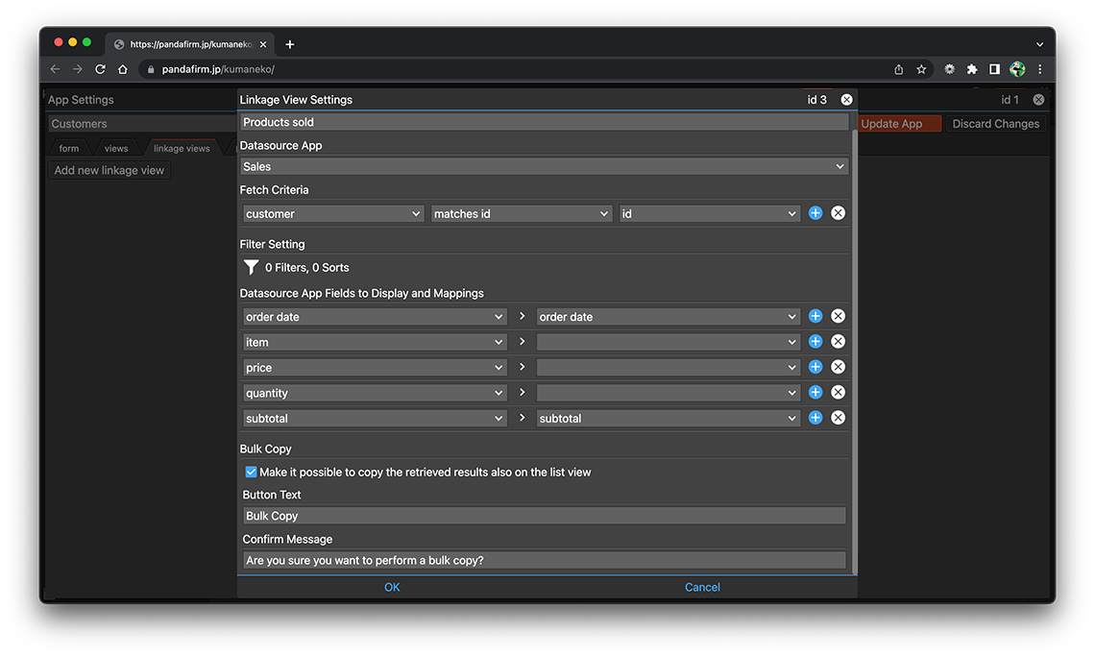This screenshot has width=1095, height=656.
Task: Open the empty mapping dropdown for price
Action: click(668, 368)
